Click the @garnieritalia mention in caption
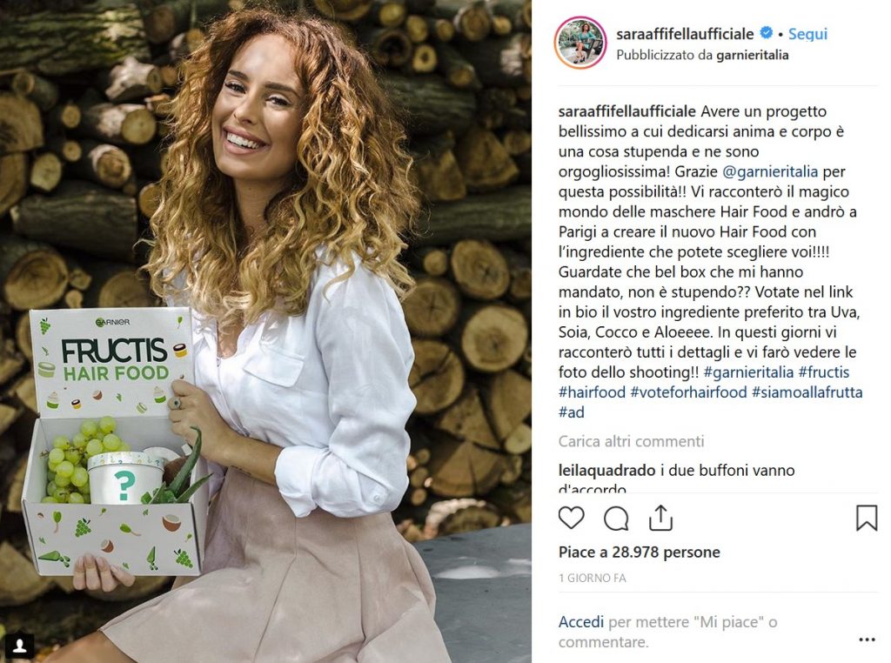891x663 pixels. [770, 171]
